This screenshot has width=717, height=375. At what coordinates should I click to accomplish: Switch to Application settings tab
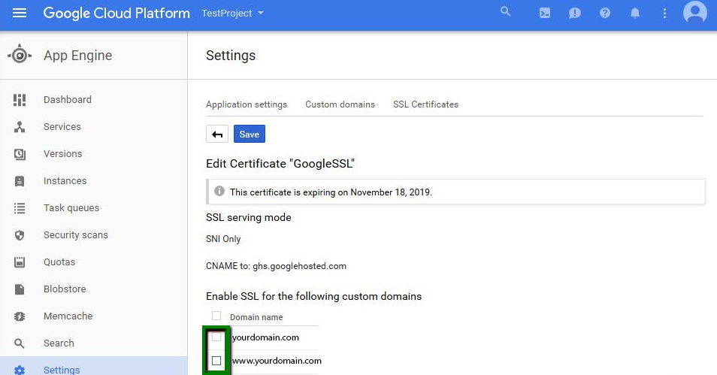coord(247,104)
